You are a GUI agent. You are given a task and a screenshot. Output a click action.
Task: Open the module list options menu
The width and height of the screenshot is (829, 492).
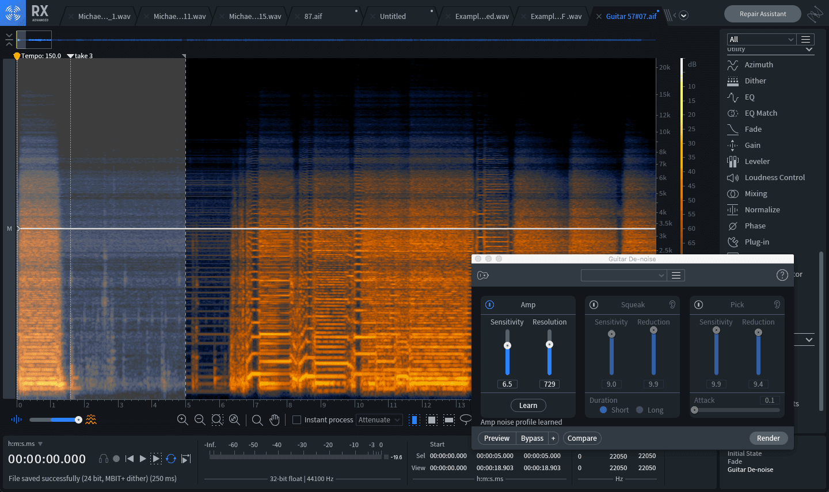click(806, 39)
